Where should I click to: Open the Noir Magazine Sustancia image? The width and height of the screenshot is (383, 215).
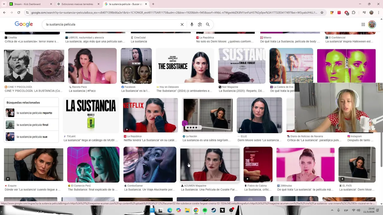(242, 66)
